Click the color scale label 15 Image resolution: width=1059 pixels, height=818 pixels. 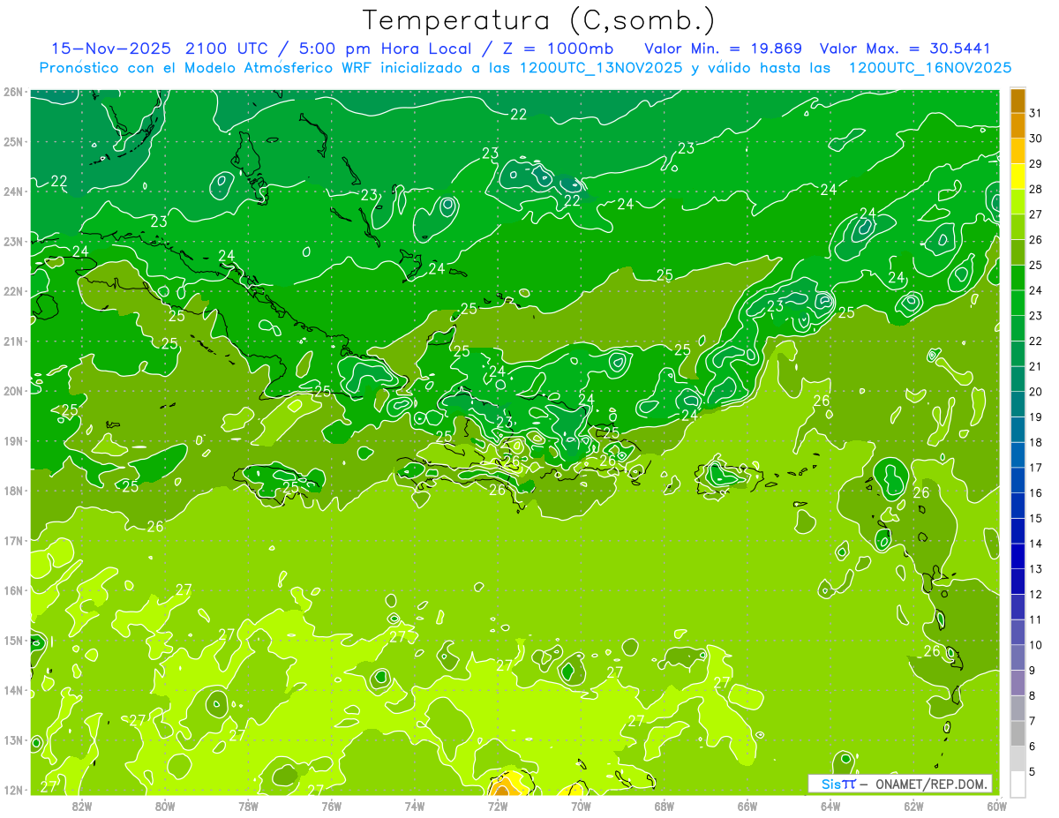point(1035,518)
